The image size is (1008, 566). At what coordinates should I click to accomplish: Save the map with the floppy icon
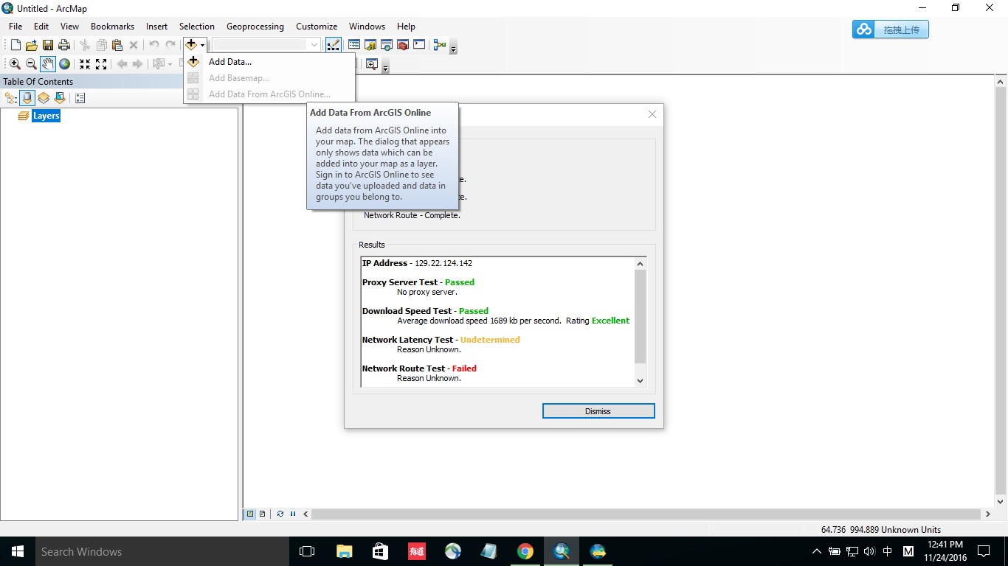48,45
